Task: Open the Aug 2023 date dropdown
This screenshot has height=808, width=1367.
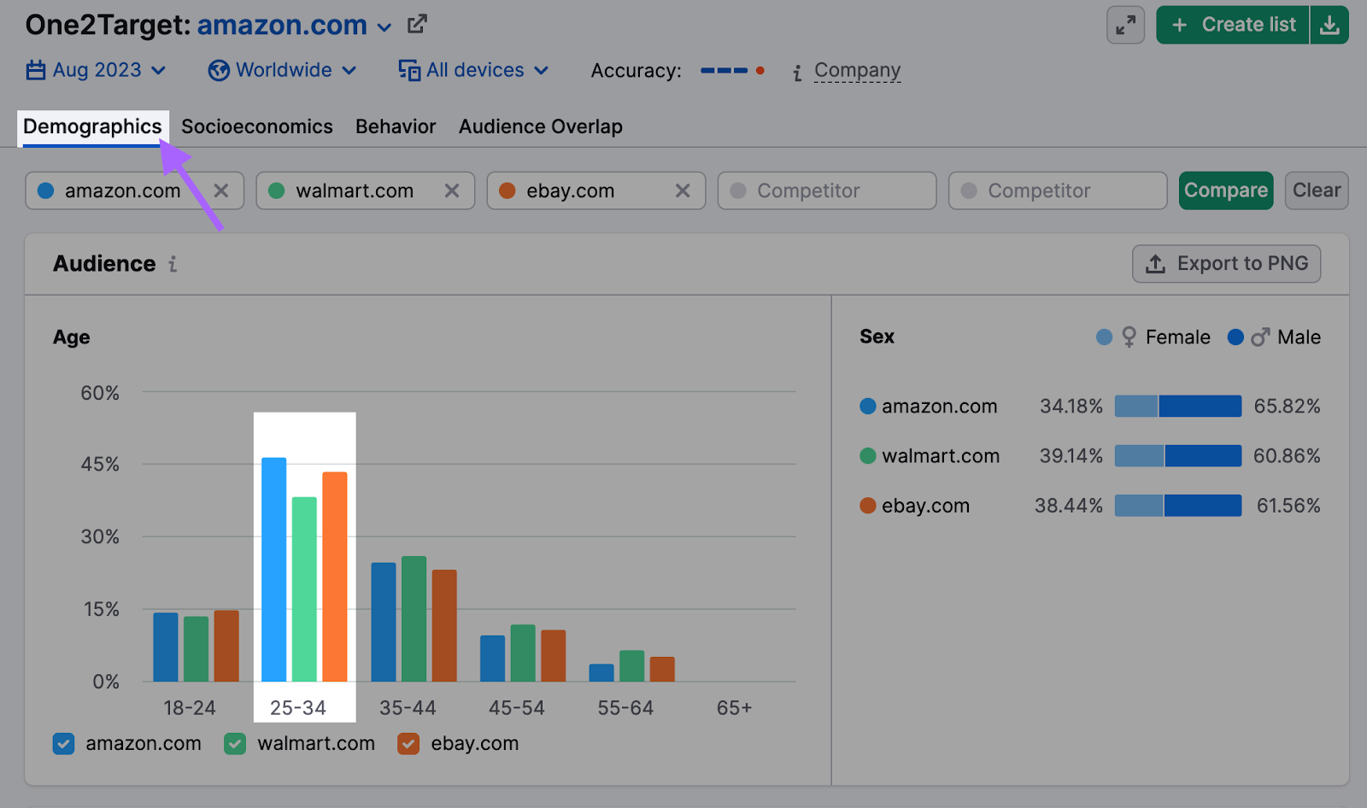Action: (x=97, y=70)
